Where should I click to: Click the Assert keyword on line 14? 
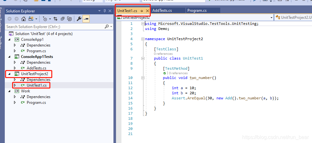tap(178, 98)
